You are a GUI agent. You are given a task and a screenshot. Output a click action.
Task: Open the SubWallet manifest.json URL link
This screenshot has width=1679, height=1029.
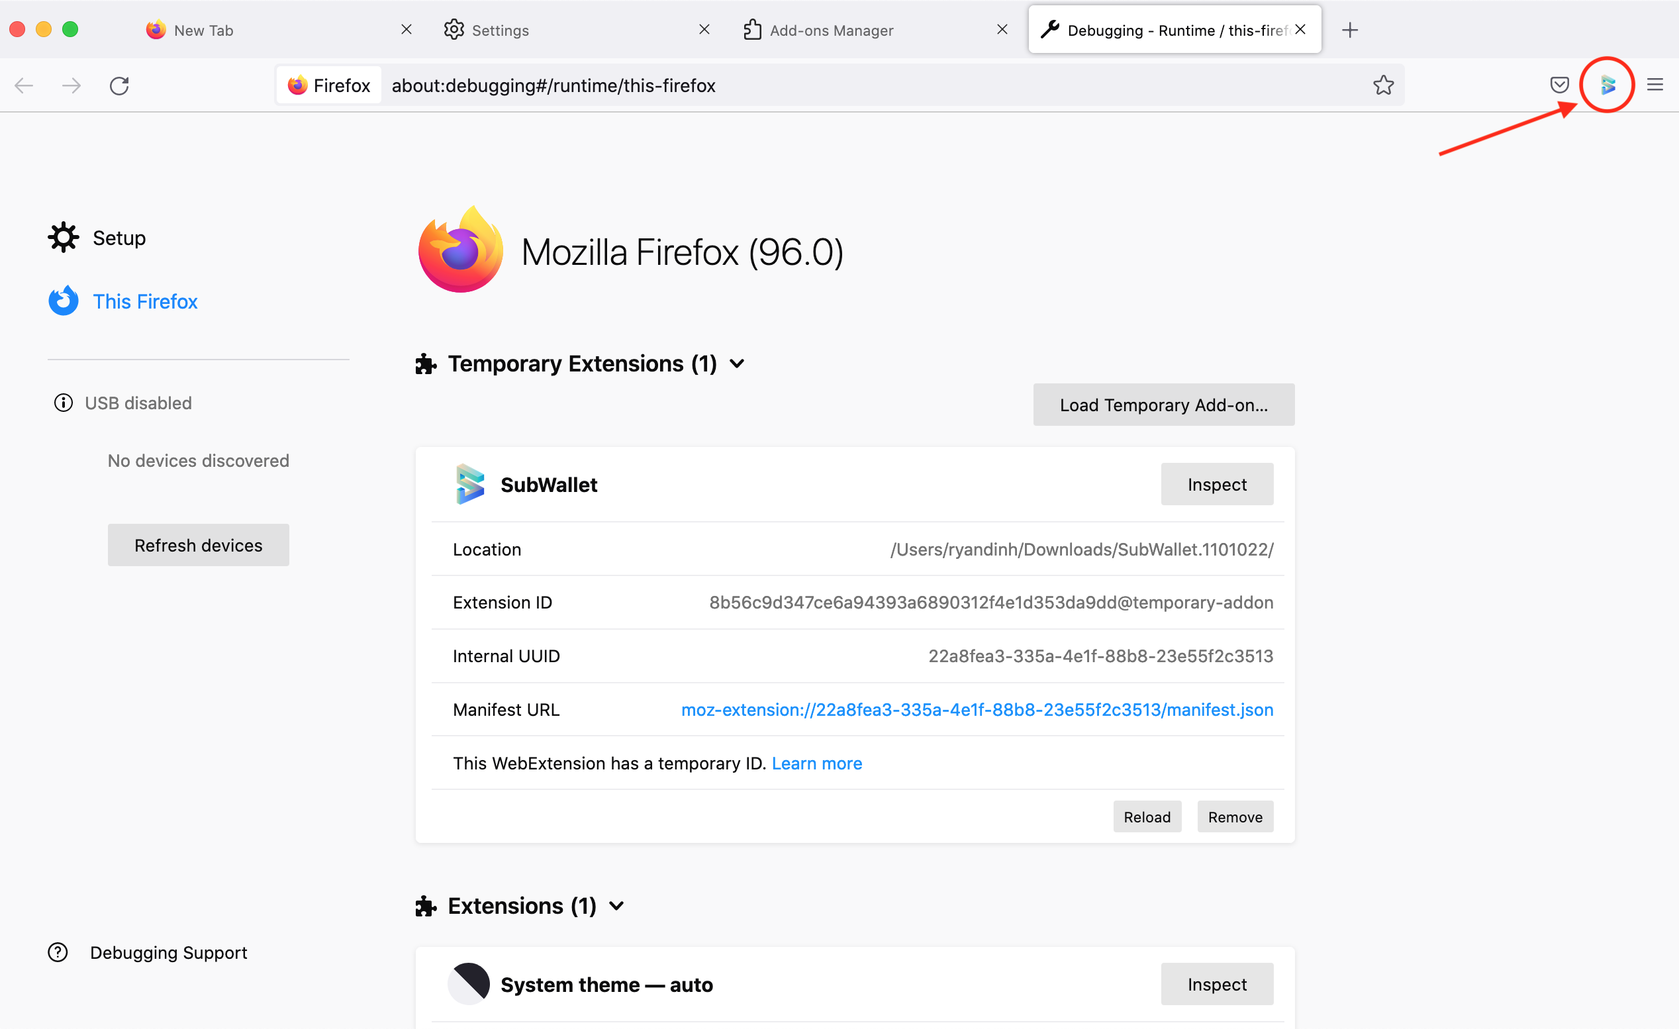tap(977, 709)
